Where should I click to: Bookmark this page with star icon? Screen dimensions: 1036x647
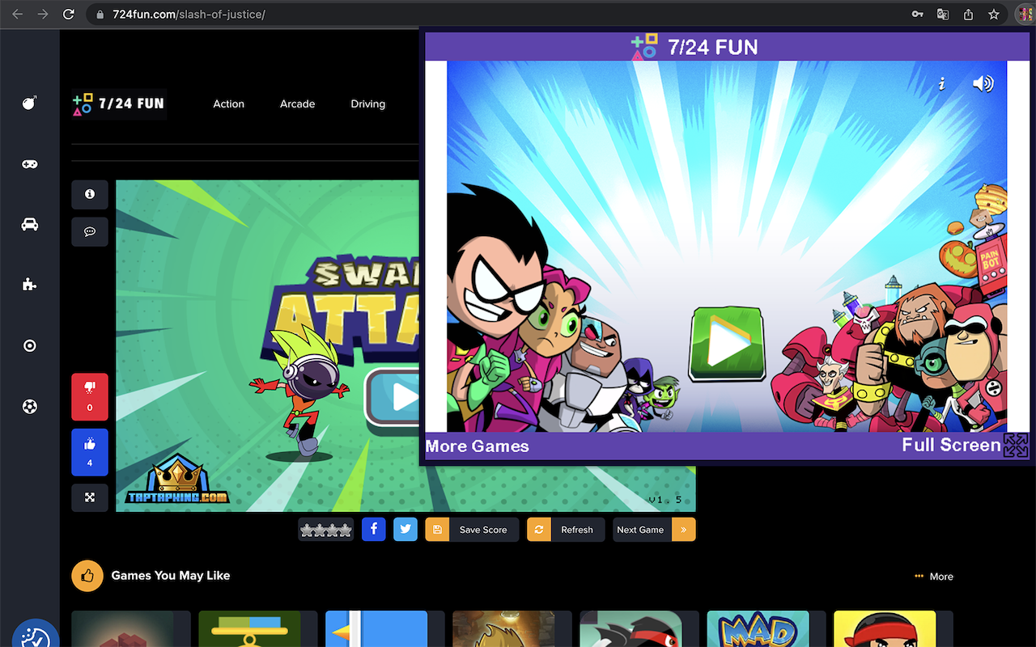point(994,15)
